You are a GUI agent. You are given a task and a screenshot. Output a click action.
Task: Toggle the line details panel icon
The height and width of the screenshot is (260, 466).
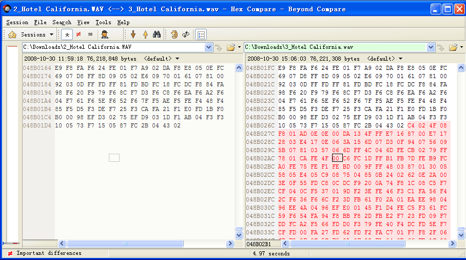click(x=201, y=35)
